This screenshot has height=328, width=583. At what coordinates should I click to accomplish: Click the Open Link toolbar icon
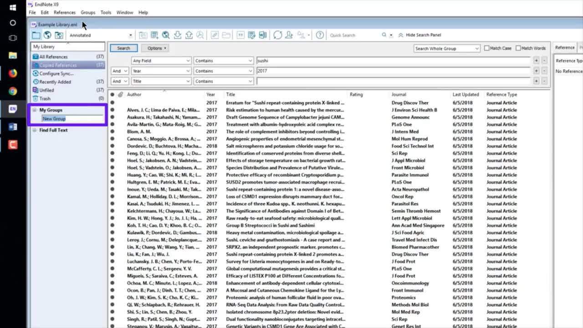[x=215, y=35]
